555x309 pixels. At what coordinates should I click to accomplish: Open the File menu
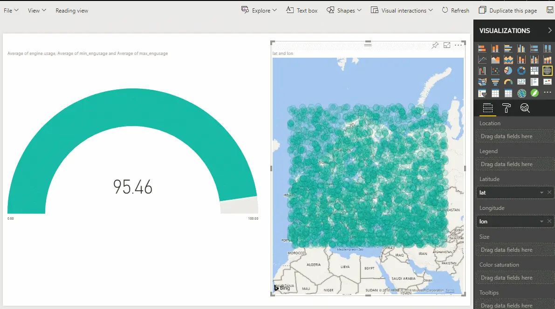[x=11, y=11]
